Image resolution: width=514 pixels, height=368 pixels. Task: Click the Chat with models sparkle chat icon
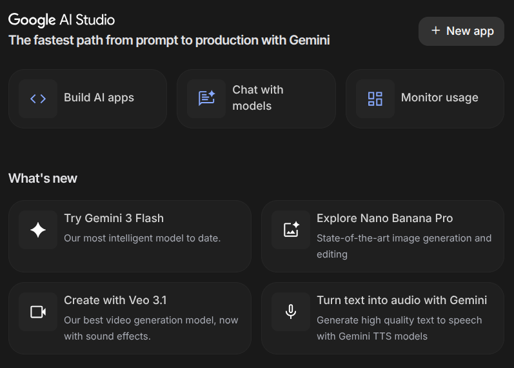coord(206,99)
